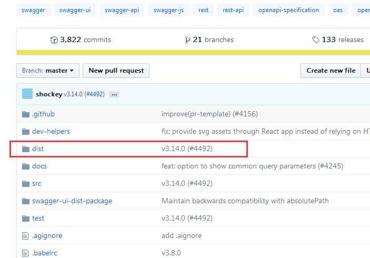The height and width of the screenshot is (258, 370).
Task: Open the rest topic tag
Action: click(203, 10)
